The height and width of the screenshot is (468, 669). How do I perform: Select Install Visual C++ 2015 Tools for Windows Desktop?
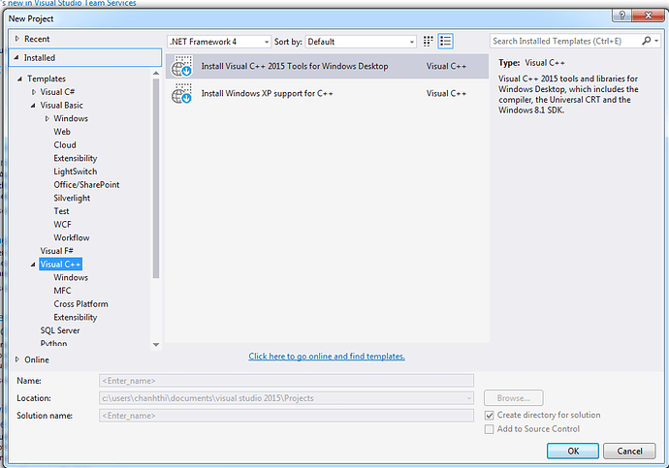[328, 66]
